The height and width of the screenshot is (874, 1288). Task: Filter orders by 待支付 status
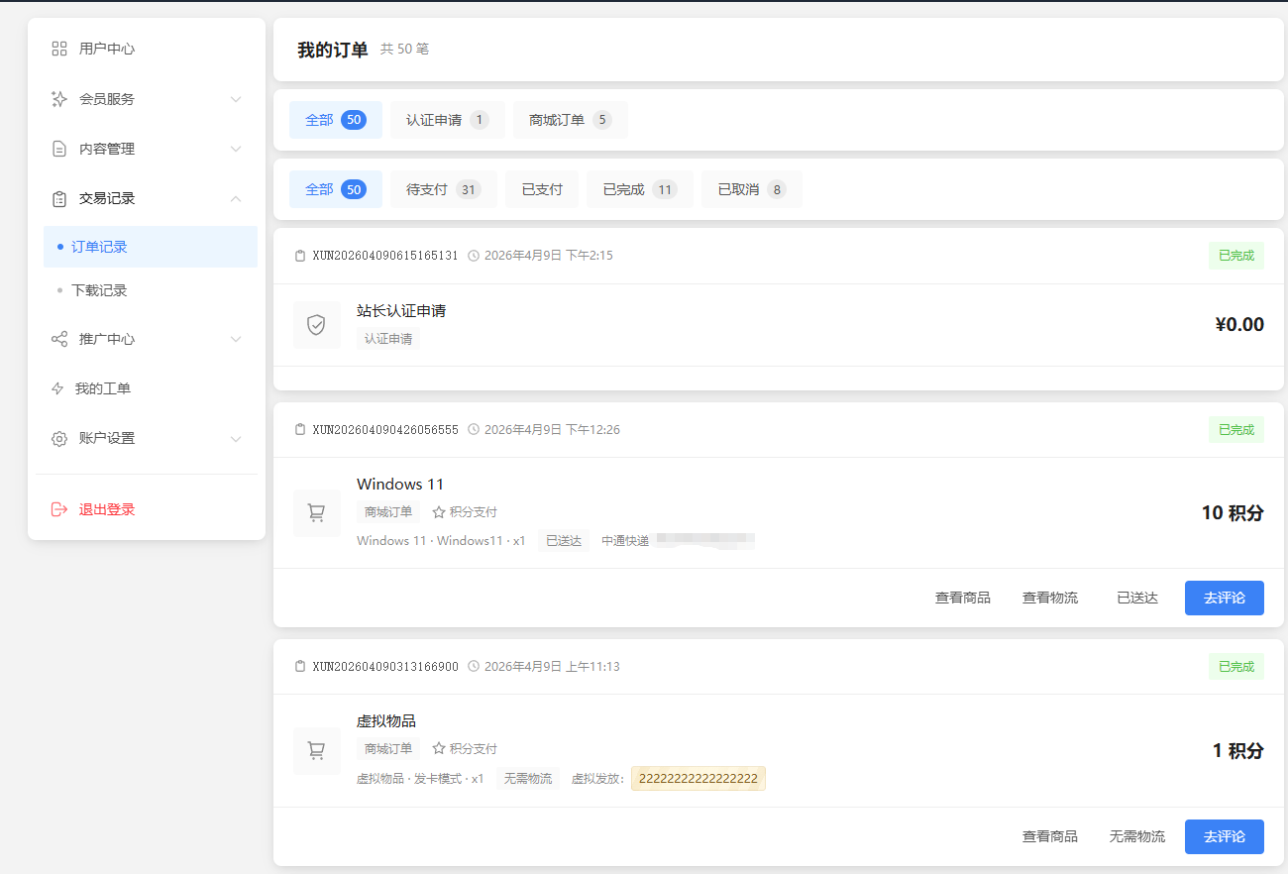click(x=442, y=189)
